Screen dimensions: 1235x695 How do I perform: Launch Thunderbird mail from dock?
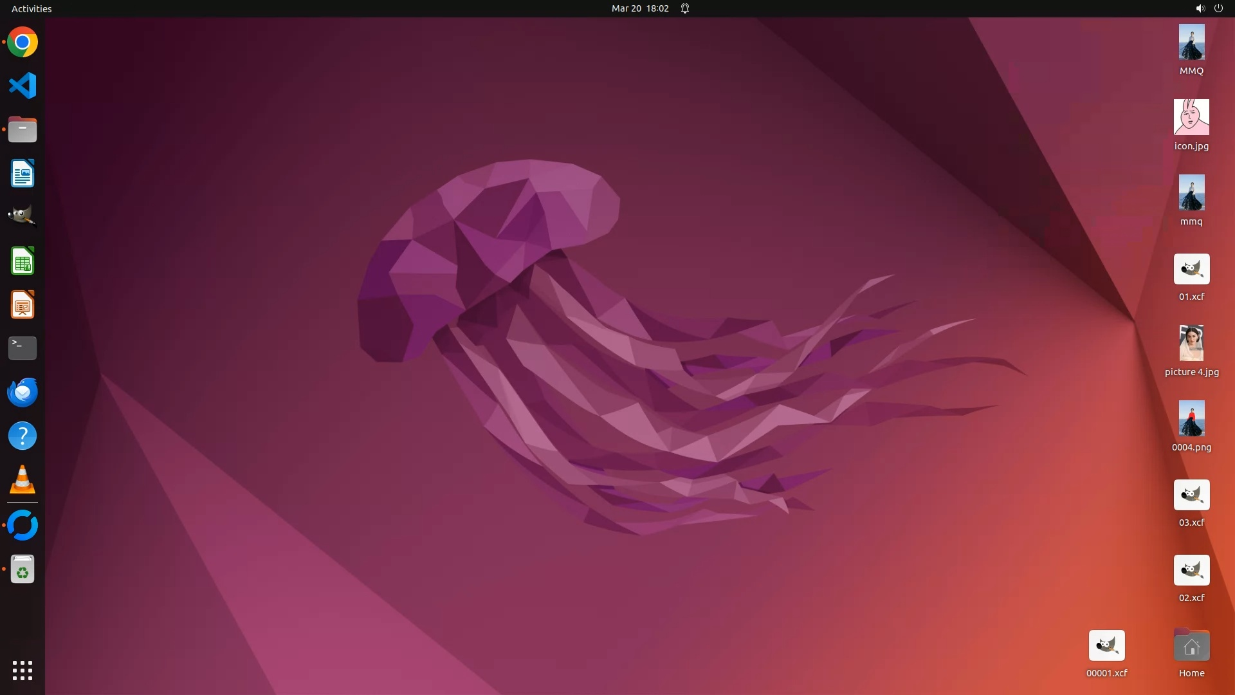click(23, 392)
